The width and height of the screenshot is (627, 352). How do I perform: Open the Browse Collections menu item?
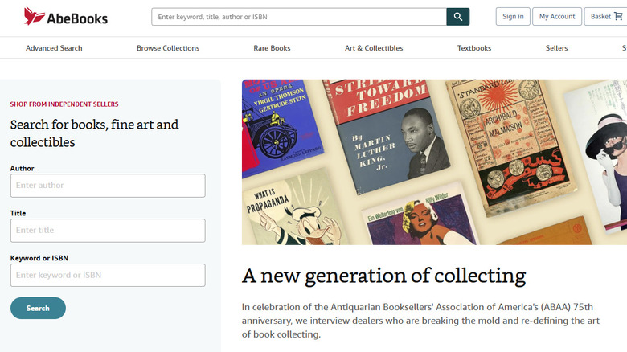tap(168, 48)
